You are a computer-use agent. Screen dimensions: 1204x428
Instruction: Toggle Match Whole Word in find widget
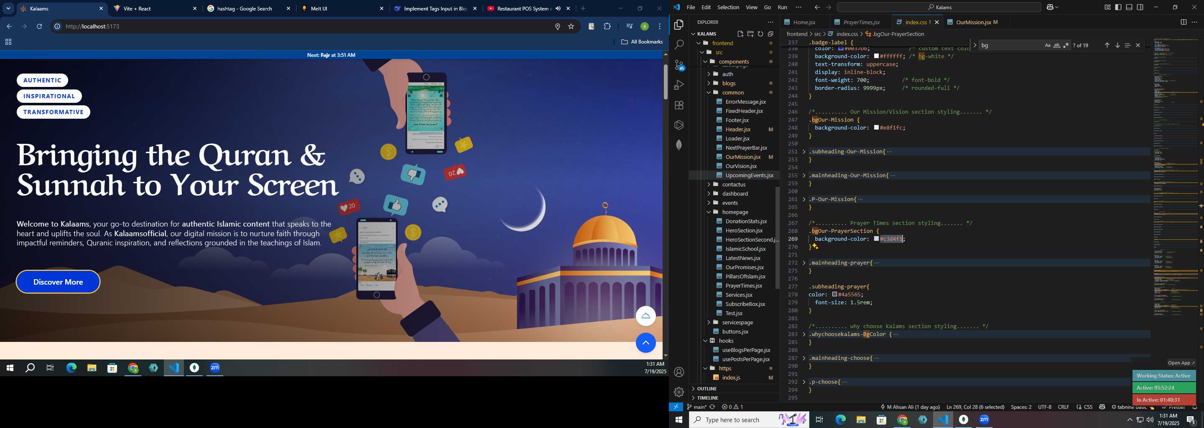click(x=1057, y=45)
